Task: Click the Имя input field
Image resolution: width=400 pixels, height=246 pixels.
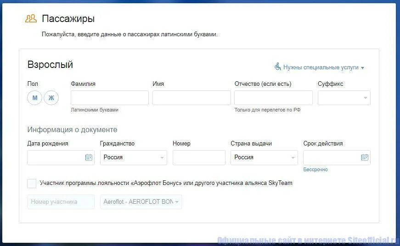Action: (192, 98)
